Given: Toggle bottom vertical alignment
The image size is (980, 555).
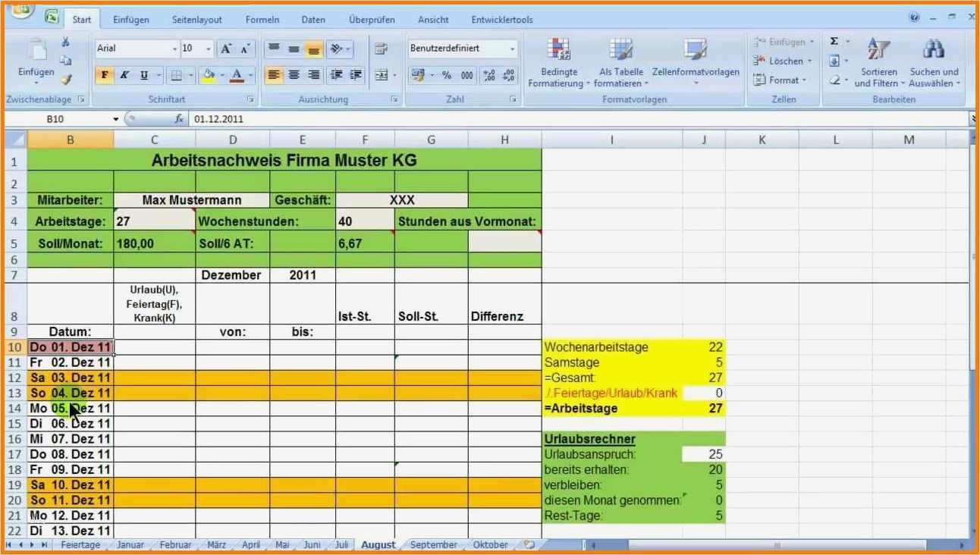Looking at the screenshot, I should coord(313,49).
